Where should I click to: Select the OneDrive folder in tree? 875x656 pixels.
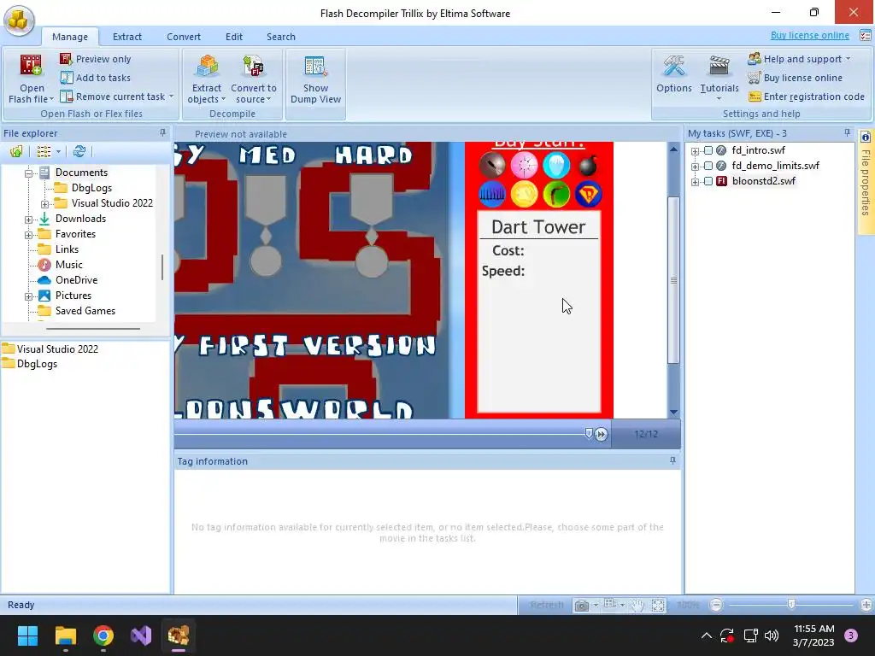click(x=76, y=280)
